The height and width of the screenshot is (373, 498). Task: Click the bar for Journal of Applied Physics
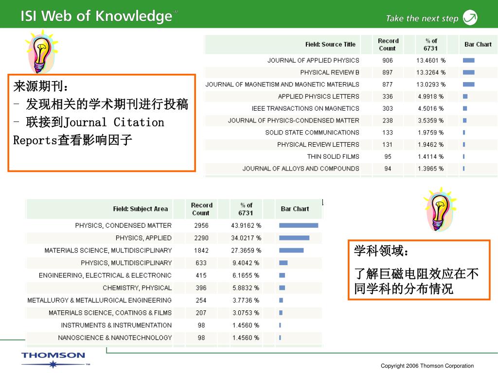(469, 60)
